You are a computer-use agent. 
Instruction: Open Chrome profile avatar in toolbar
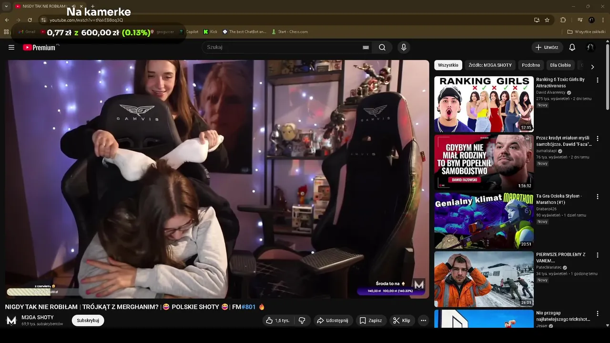click(x=591, y=20)
